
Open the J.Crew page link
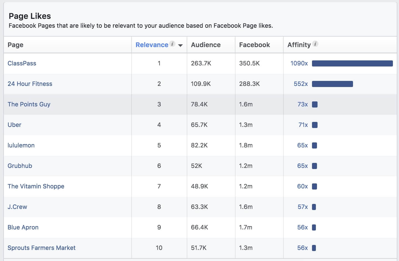[17, 207]
